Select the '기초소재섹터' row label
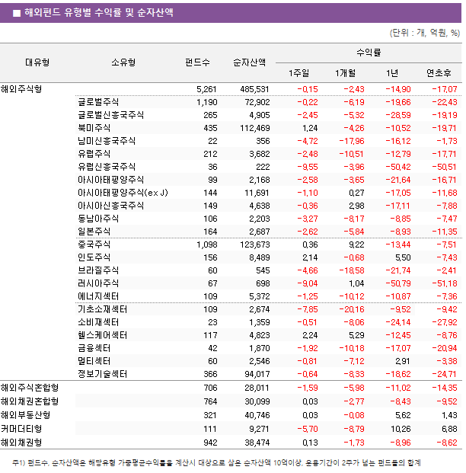 click(x=103, y=309)
